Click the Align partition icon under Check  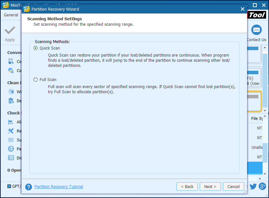11,122
